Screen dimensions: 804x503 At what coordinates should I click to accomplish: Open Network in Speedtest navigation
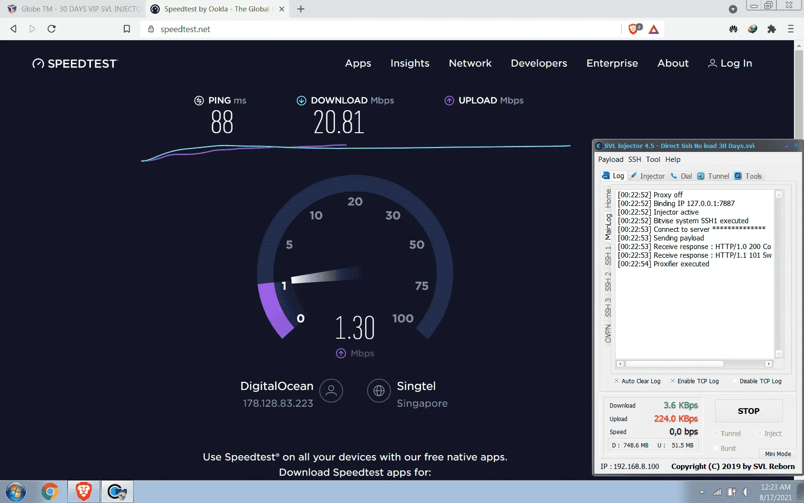coord(470,63)
